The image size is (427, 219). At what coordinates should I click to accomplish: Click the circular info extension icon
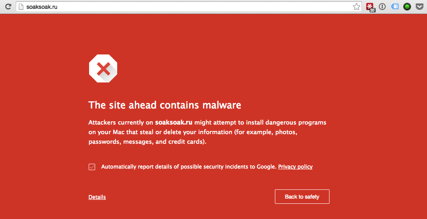382,7
